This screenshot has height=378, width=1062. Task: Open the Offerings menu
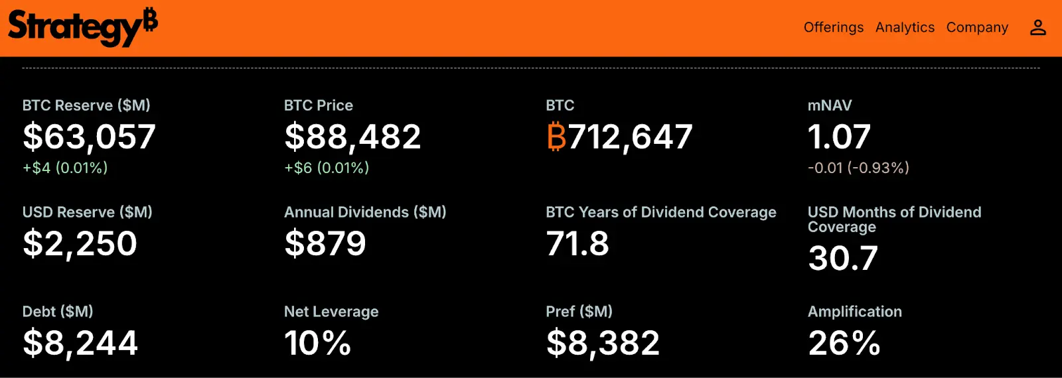click(x=833, y=27)
